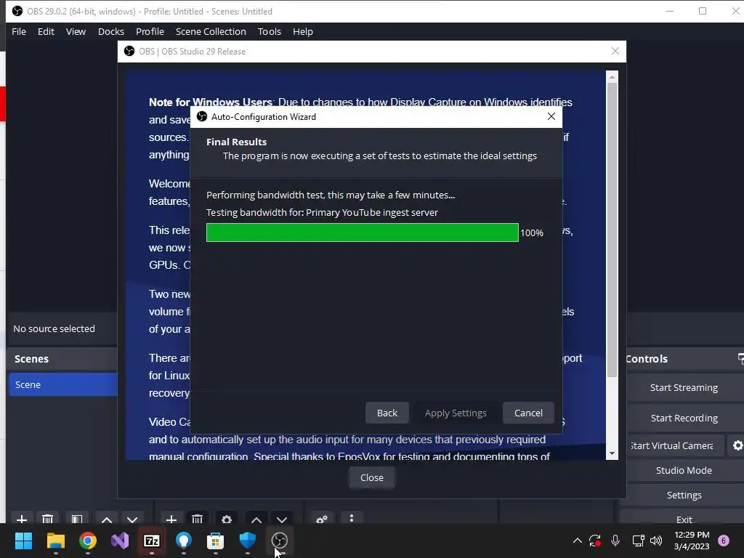Click scroll down arrow in release notes
The height and width of the screenshot is (558, 744).
pyautogui.click(x=612, y=453)
